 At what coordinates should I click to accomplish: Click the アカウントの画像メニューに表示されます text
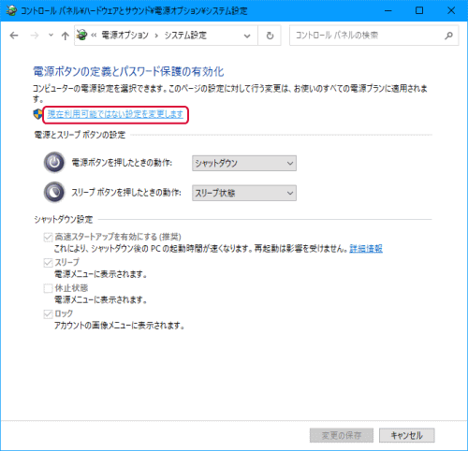point(120,326)
